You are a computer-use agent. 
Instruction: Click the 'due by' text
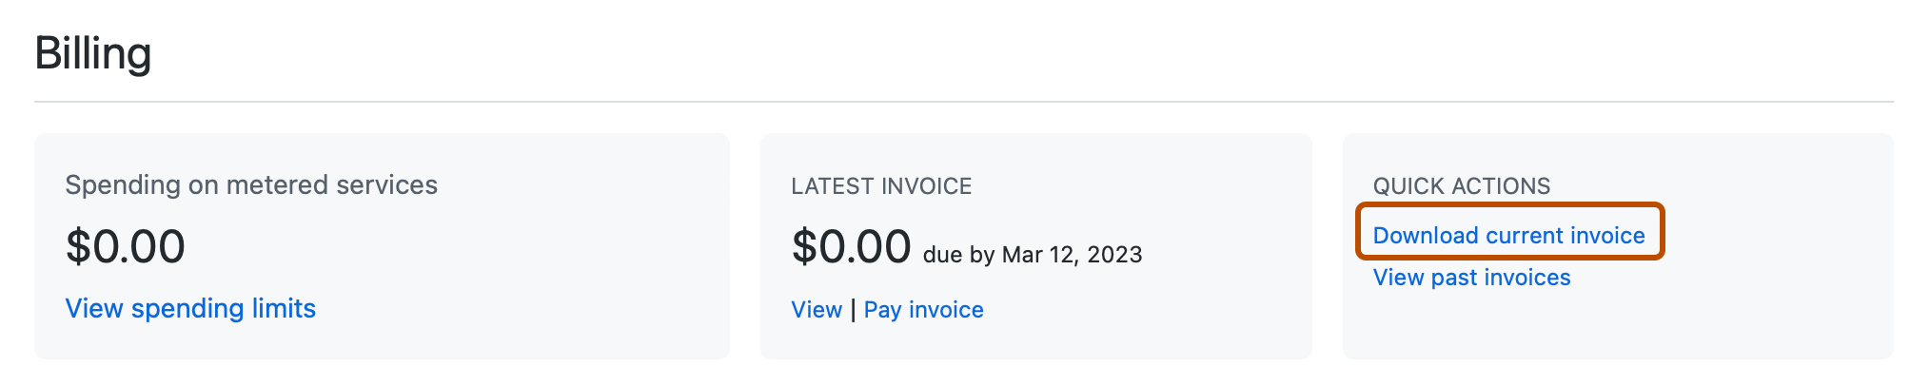tap(958, 255)
